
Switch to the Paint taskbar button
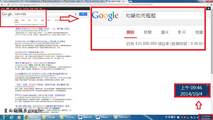coord(122,117)
